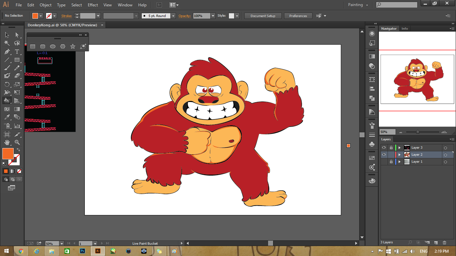Viewport: 456px width, 256px height.
Task: Unlock Layer 1 padlock
Action: click(391, 161)
